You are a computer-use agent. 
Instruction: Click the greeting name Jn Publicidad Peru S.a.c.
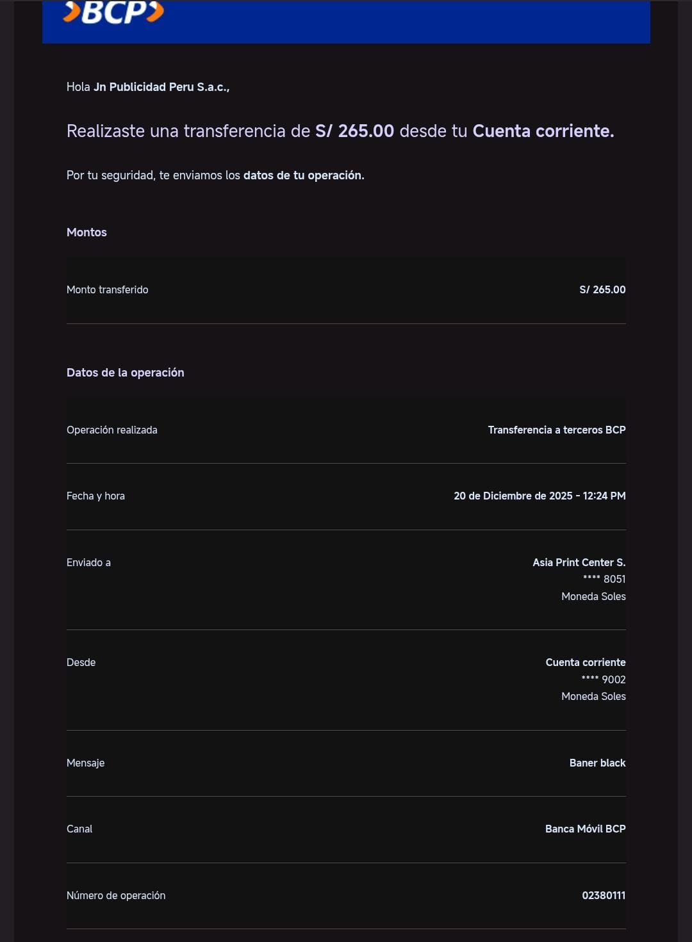[x=161, y=87]
